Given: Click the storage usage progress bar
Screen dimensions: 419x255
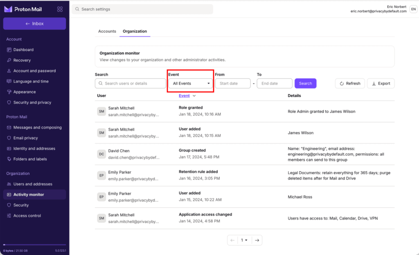Looking at the screenshot, I should point(34,245).
